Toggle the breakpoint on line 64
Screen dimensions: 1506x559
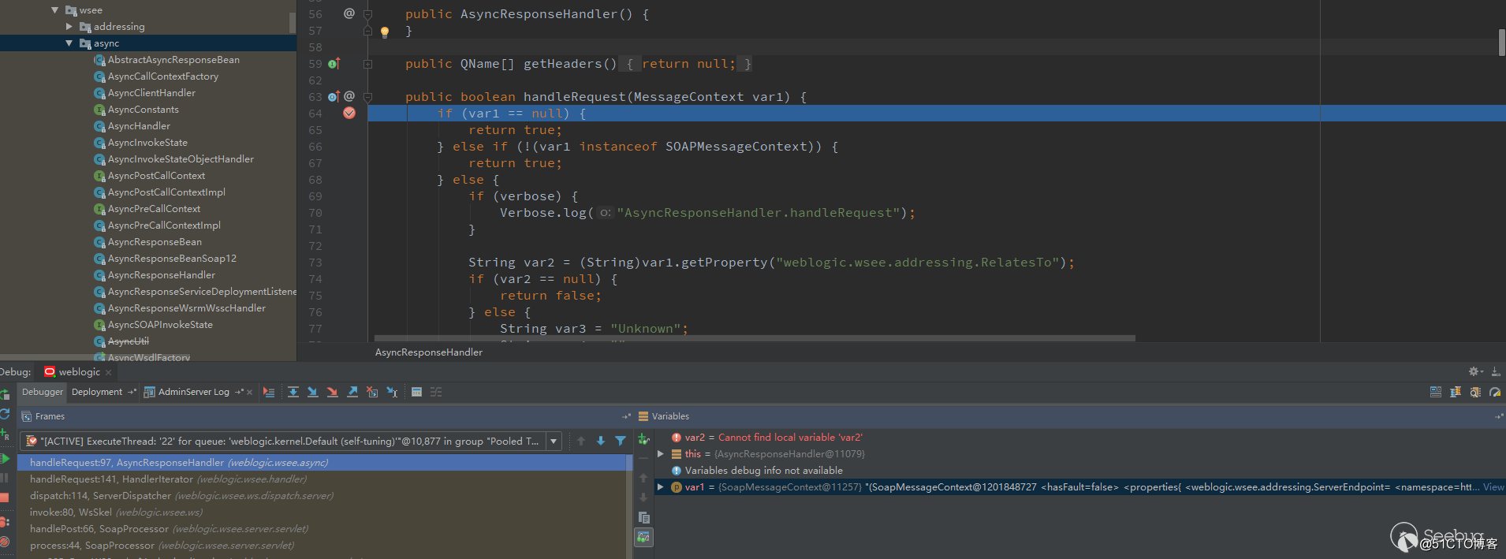click(x=349, y=114)
